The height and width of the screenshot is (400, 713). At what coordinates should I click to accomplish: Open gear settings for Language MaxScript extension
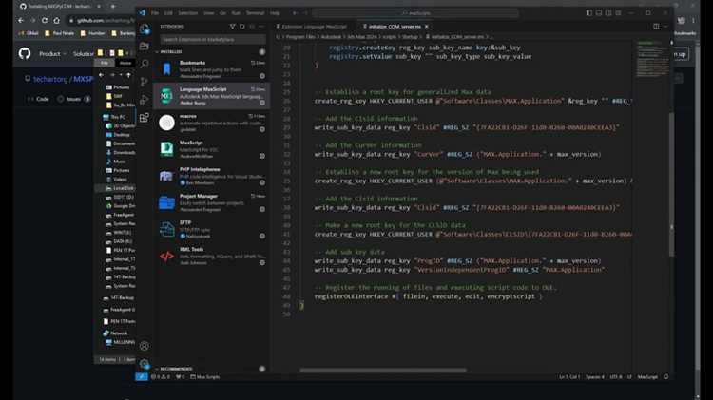coord(262,103)
